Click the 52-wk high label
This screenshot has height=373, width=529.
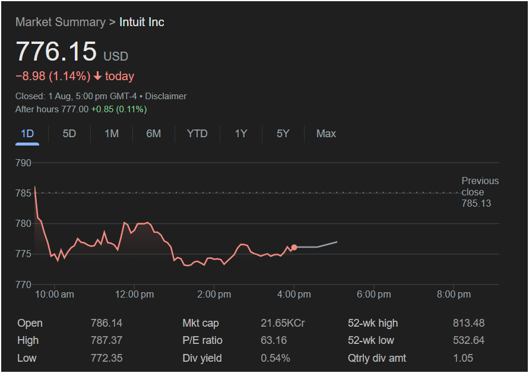tap(373, 323)
